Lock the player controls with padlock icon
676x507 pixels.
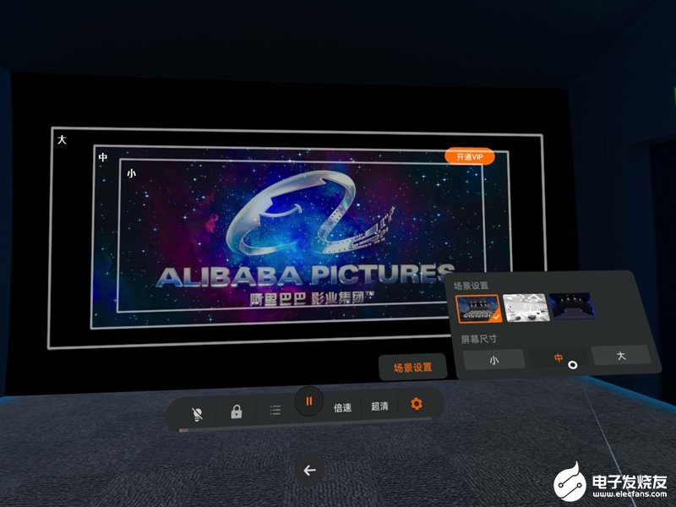point(237,412)
